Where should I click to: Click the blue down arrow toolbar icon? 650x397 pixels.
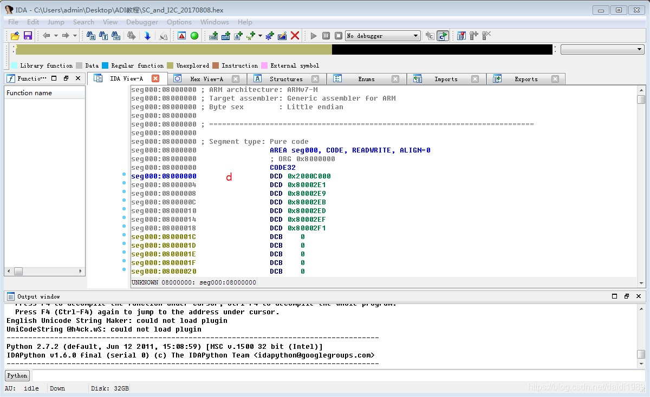147,36
